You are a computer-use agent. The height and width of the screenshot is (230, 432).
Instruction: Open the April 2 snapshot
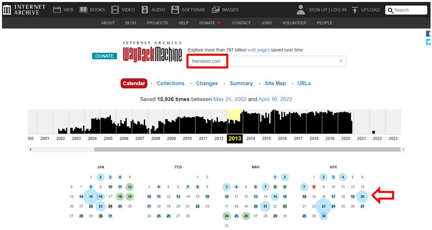pyautogui.click(x=323, y=177)
